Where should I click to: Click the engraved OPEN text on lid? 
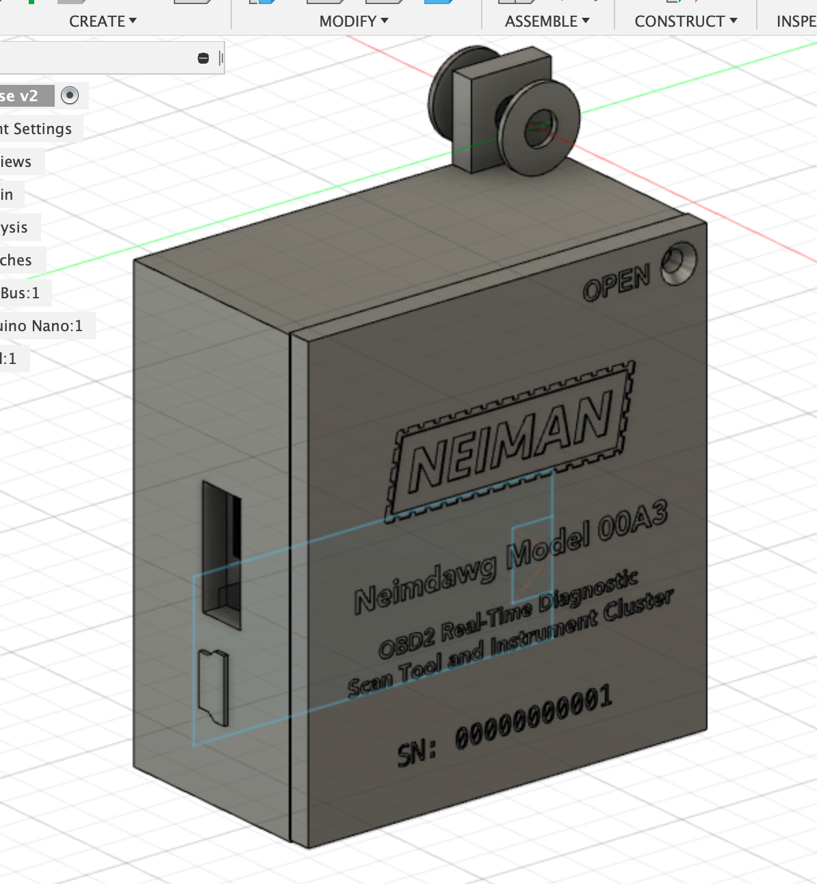617,283
